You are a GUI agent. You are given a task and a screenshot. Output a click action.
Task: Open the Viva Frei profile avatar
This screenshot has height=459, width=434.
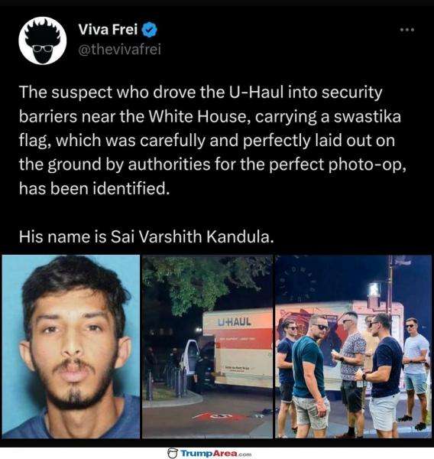[42, 41]
